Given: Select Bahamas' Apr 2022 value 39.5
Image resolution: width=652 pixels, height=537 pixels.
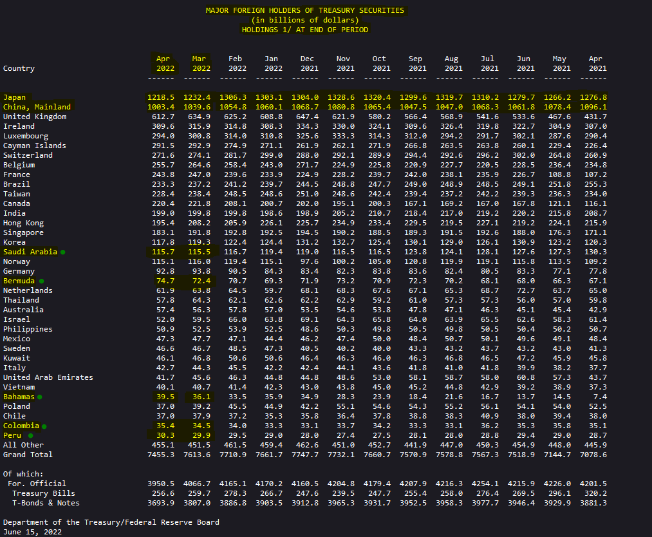Looking at the screenshot, I should tap(165, 397).
